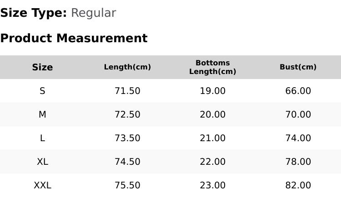Click the 19.00 bottoms length value
The width and height of the screenshot is (341, 197).
(213, 91)
